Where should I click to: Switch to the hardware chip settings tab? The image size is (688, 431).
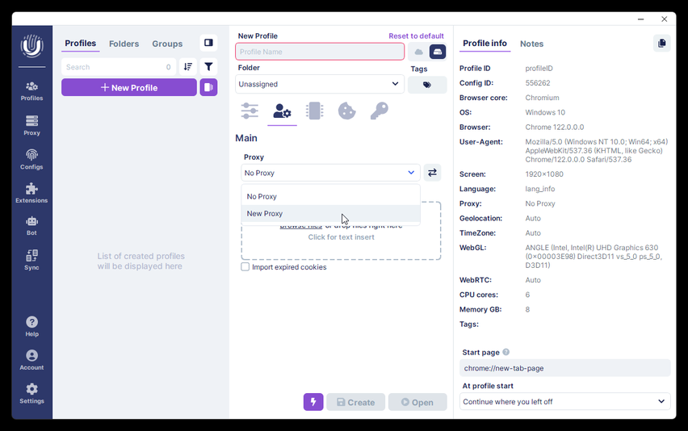[315, 111]
